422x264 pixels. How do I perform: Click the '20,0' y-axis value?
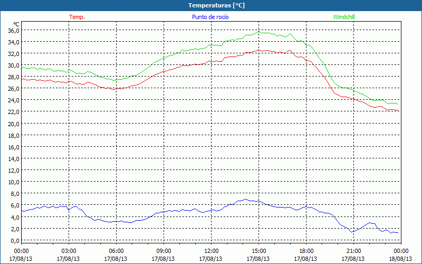pos(14,124)
